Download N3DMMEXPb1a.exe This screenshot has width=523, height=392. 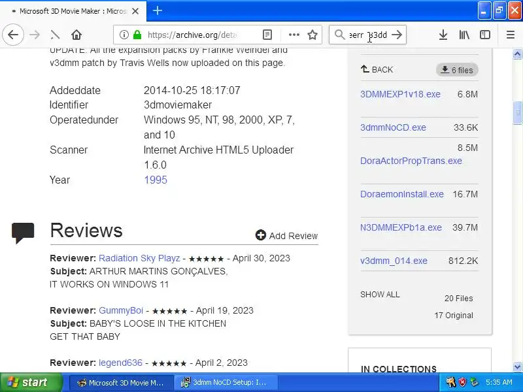(401, 227)
